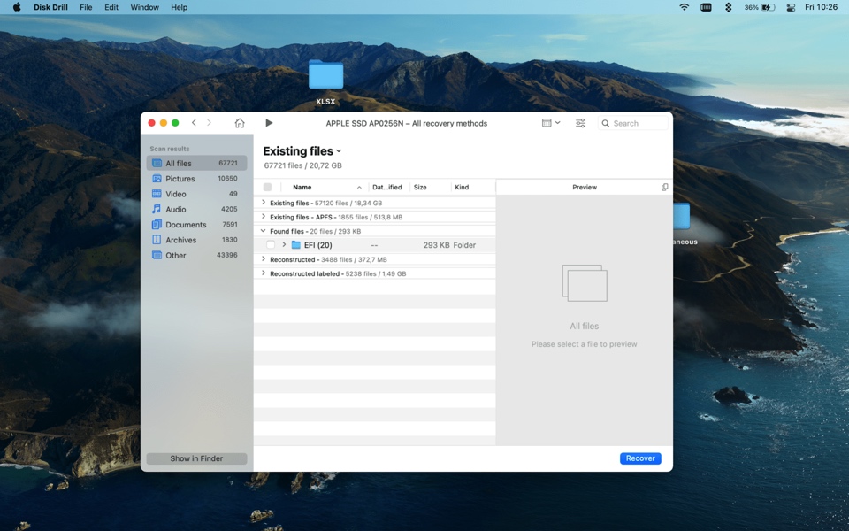849x531 pixels.
Task: Select Other category in sidebar
Action: tap(196, 255)
